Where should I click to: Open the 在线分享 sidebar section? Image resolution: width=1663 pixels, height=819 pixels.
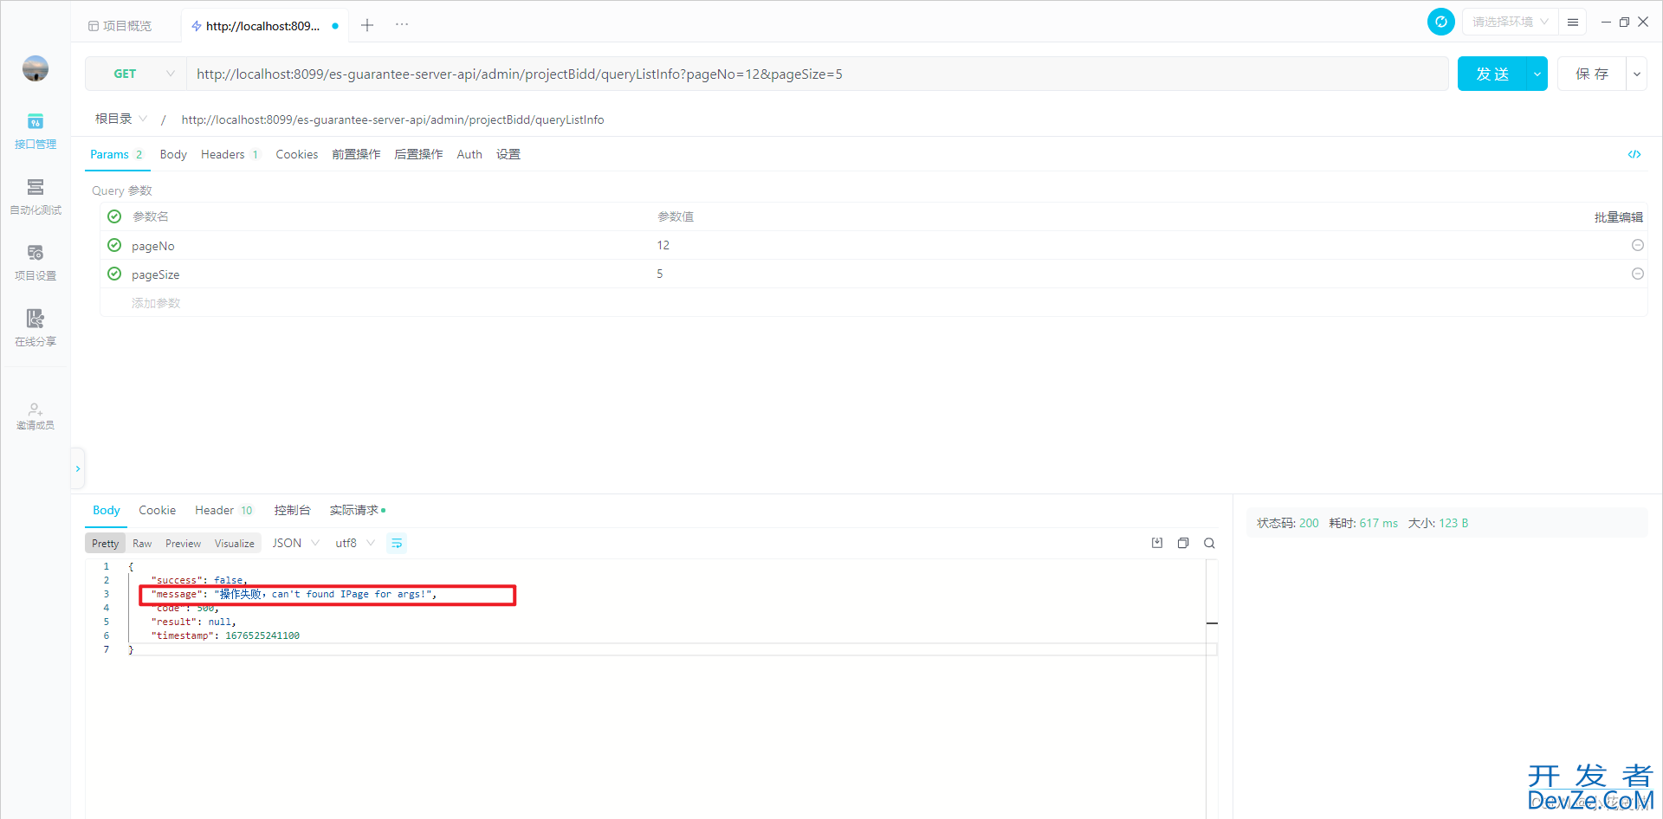point(36,328)
